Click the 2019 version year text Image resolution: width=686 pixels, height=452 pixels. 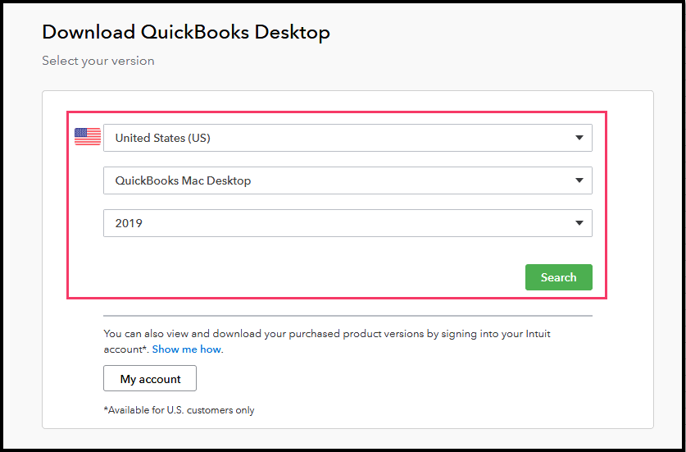pyautogui.click(x=129, y=223)
